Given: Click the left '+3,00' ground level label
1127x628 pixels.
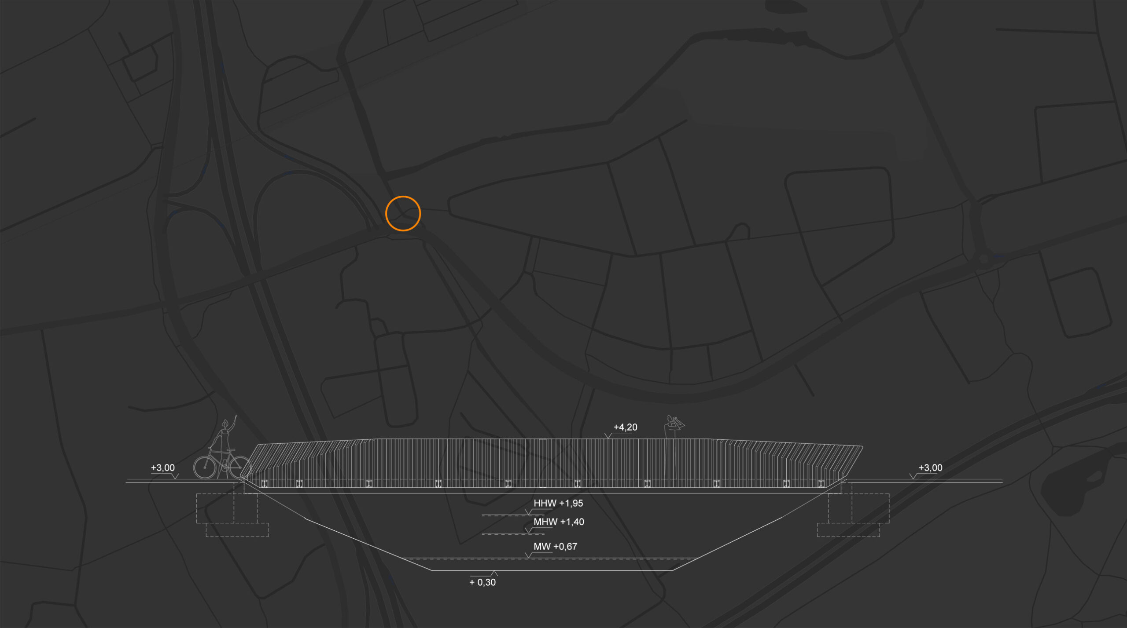Looking at the screenshot, I should pyautogui.click(x=163, y=467).
